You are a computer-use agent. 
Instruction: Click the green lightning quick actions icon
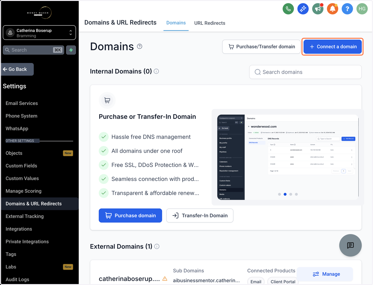(x=71, y=50)
